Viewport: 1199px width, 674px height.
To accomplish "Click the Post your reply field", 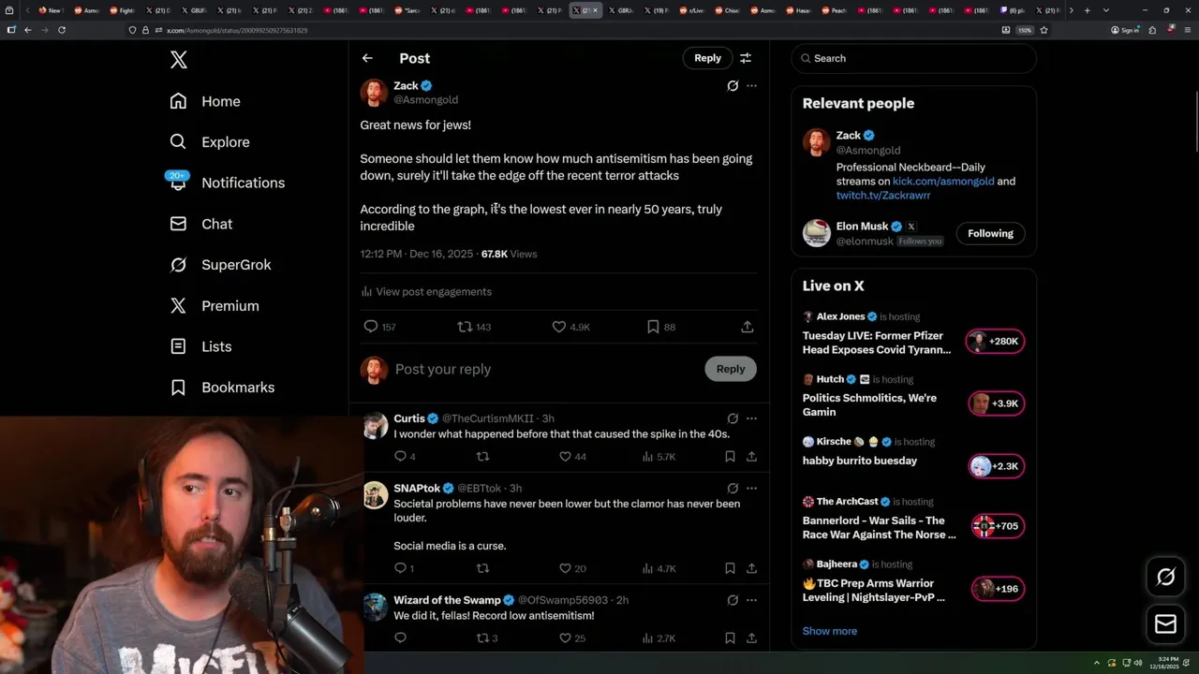I will (x=543, y=369).
